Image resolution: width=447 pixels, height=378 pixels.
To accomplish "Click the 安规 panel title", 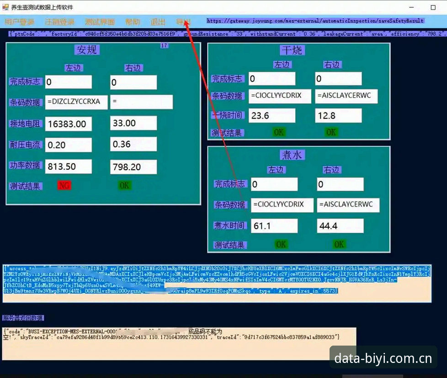I will click(87, 50).
